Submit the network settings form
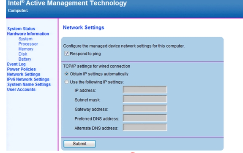Image resolution: width=243 pixels, height=153 pixels. click(x=79, y=144)
